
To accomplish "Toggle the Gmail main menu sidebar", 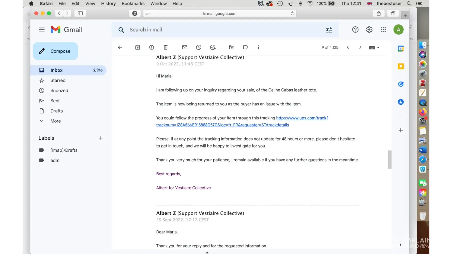I will (42, 30).
